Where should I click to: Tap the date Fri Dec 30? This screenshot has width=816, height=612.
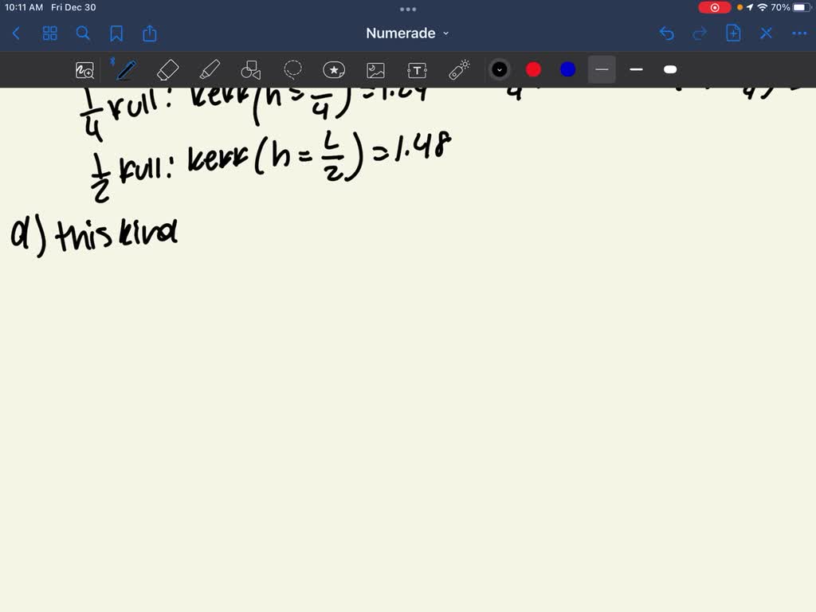click(73, 7)
